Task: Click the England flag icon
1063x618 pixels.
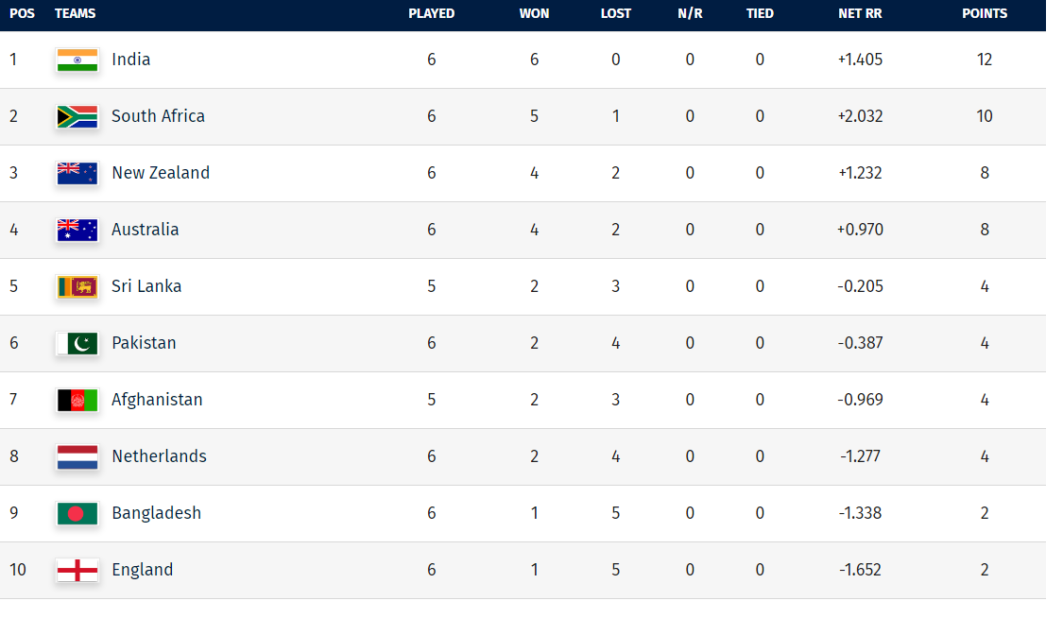Action: (x=77, y=570)
